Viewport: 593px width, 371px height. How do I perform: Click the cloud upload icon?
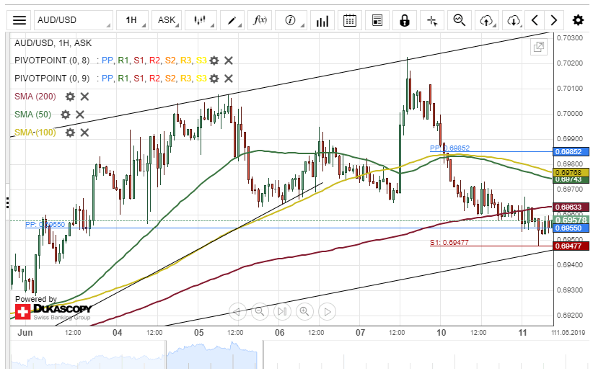click(x=486, y=20)
